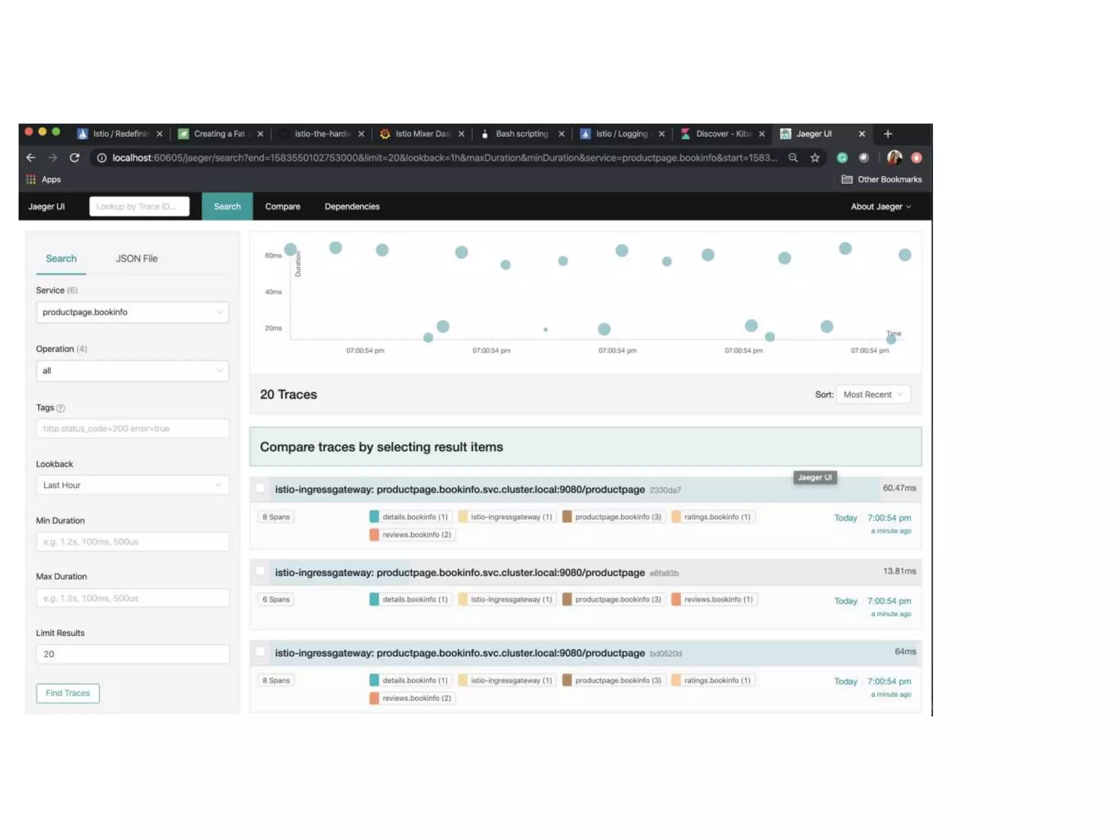
Task: Bookmark page with star icon
Action: 815,158
